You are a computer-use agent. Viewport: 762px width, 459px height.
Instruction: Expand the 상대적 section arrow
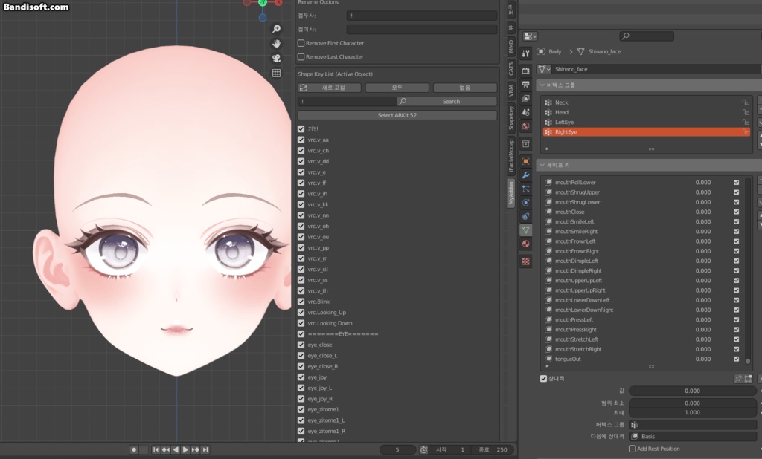coord(542,378)
